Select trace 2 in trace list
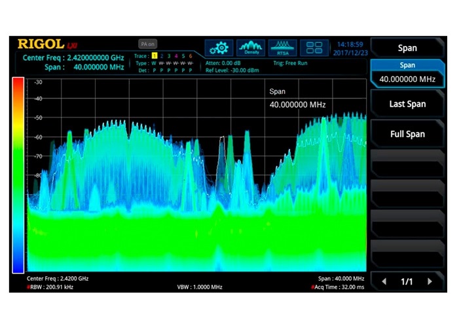The height and width of the screenshot is (328, 459). pyautogui.click(x=162, y=56)
